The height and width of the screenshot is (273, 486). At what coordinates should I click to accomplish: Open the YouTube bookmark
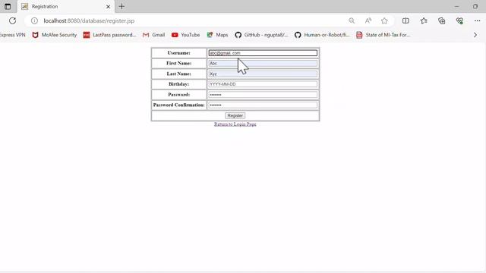(x=185, y=35)
